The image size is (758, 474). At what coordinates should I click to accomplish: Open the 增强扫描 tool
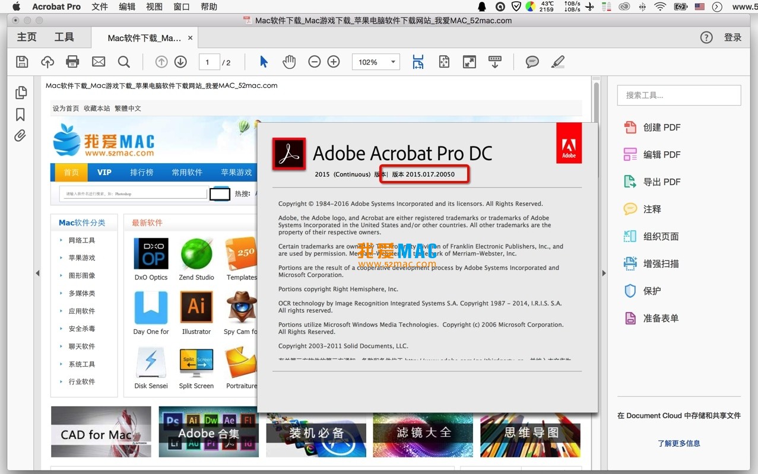[651, 264]
